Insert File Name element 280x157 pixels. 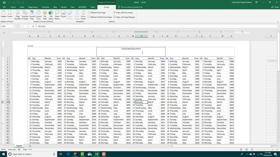pyautogui.click(x=51, y=15)
